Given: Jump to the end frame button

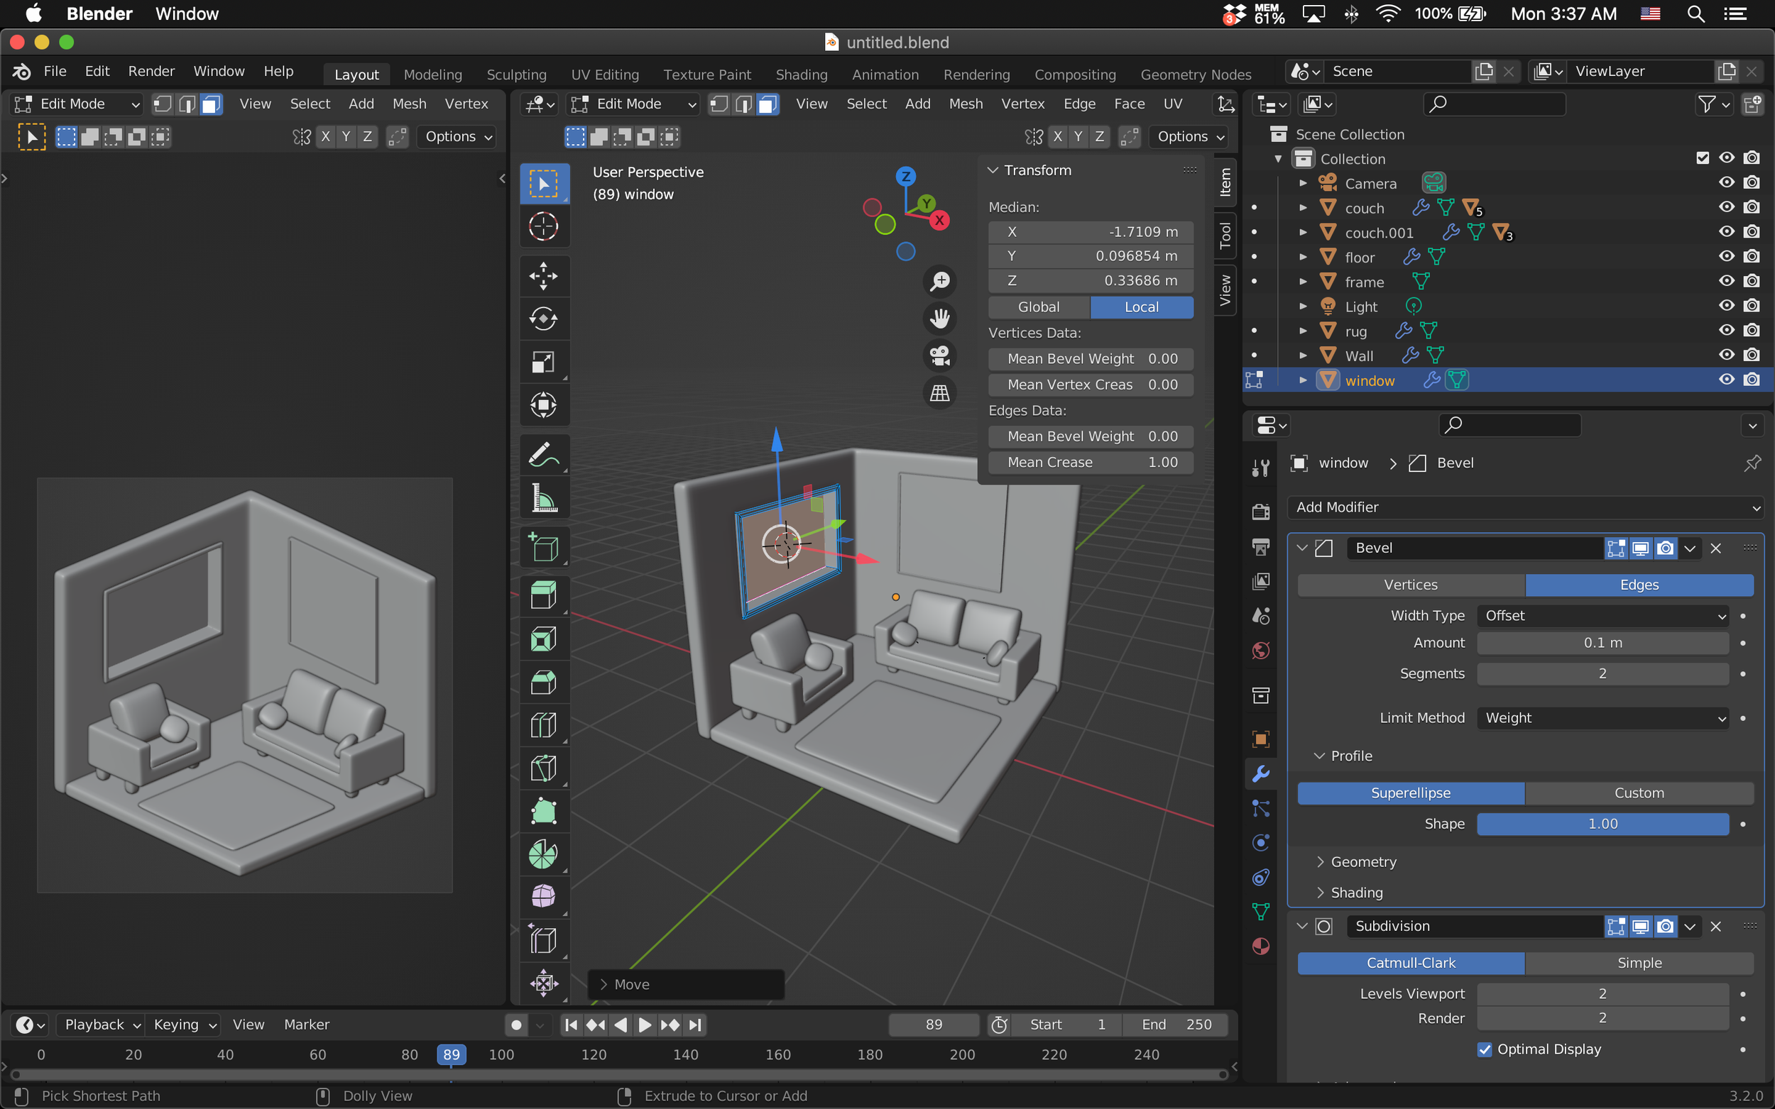Looking at the screenshot, I should (x=695, y=1025).
